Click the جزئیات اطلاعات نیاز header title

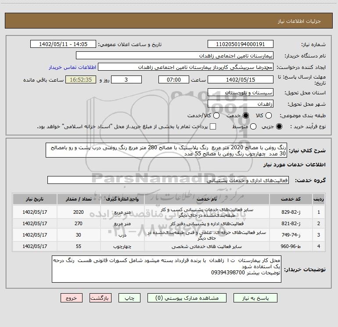[299, 21]
